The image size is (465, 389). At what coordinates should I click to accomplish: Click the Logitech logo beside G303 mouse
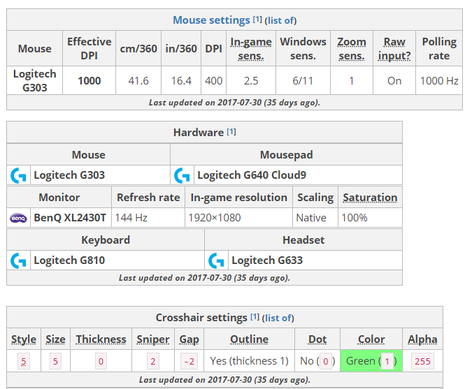coord(18,175)
